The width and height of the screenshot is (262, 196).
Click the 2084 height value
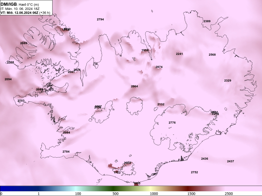click(x=67, y=133)
